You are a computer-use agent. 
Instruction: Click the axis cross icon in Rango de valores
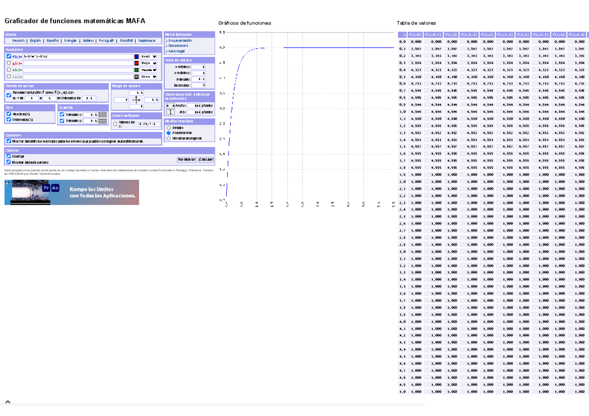tap(136, 100)
